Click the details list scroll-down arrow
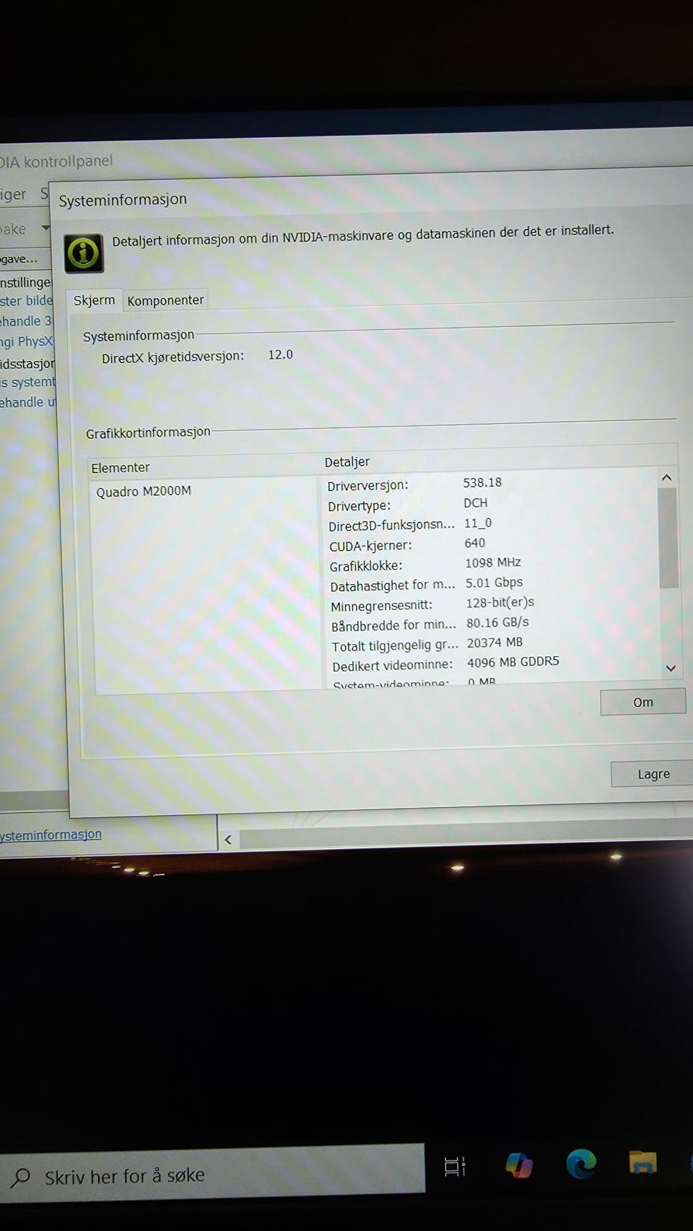 tap(671, 668)
